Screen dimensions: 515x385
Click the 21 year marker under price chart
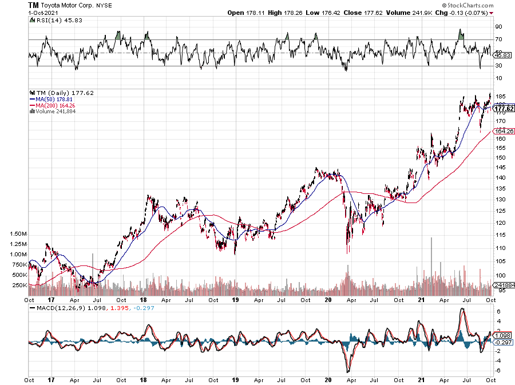pyautogui.click(x=421, y=300)
